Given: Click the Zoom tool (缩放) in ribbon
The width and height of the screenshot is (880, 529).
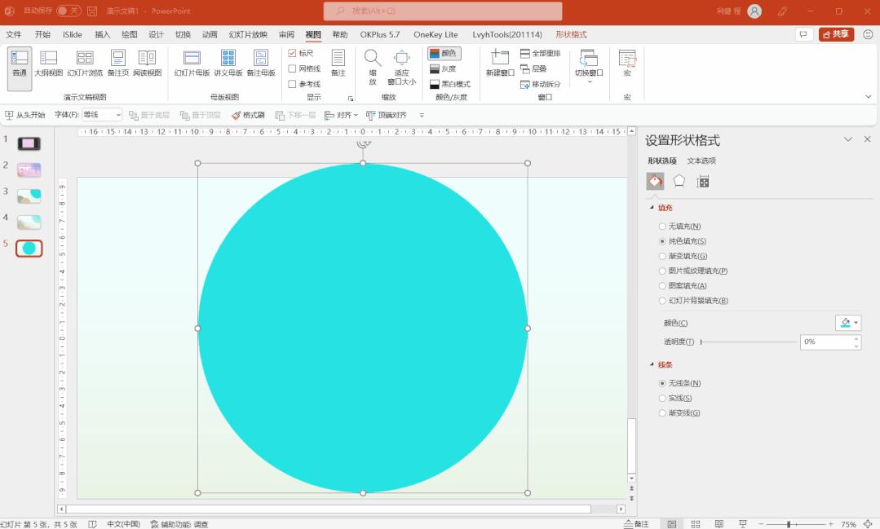Looking at the screenshot, I should [372, 65].
